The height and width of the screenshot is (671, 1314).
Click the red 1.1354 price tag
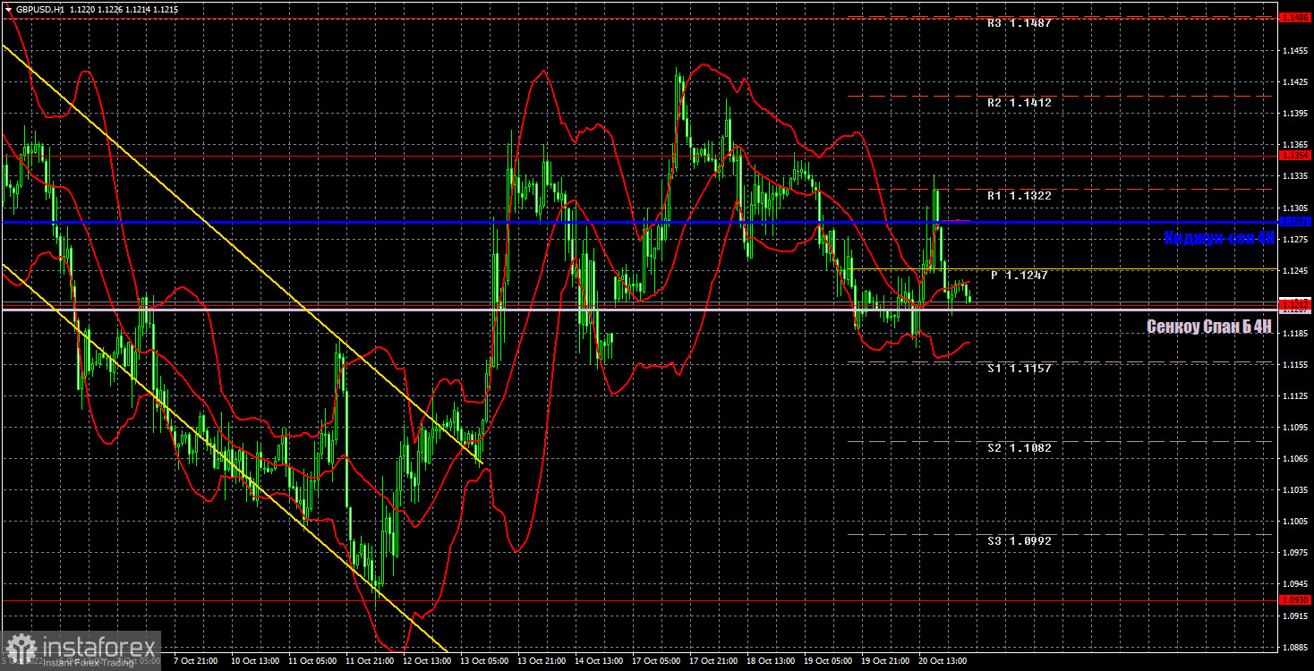(x=1295, y=156)
